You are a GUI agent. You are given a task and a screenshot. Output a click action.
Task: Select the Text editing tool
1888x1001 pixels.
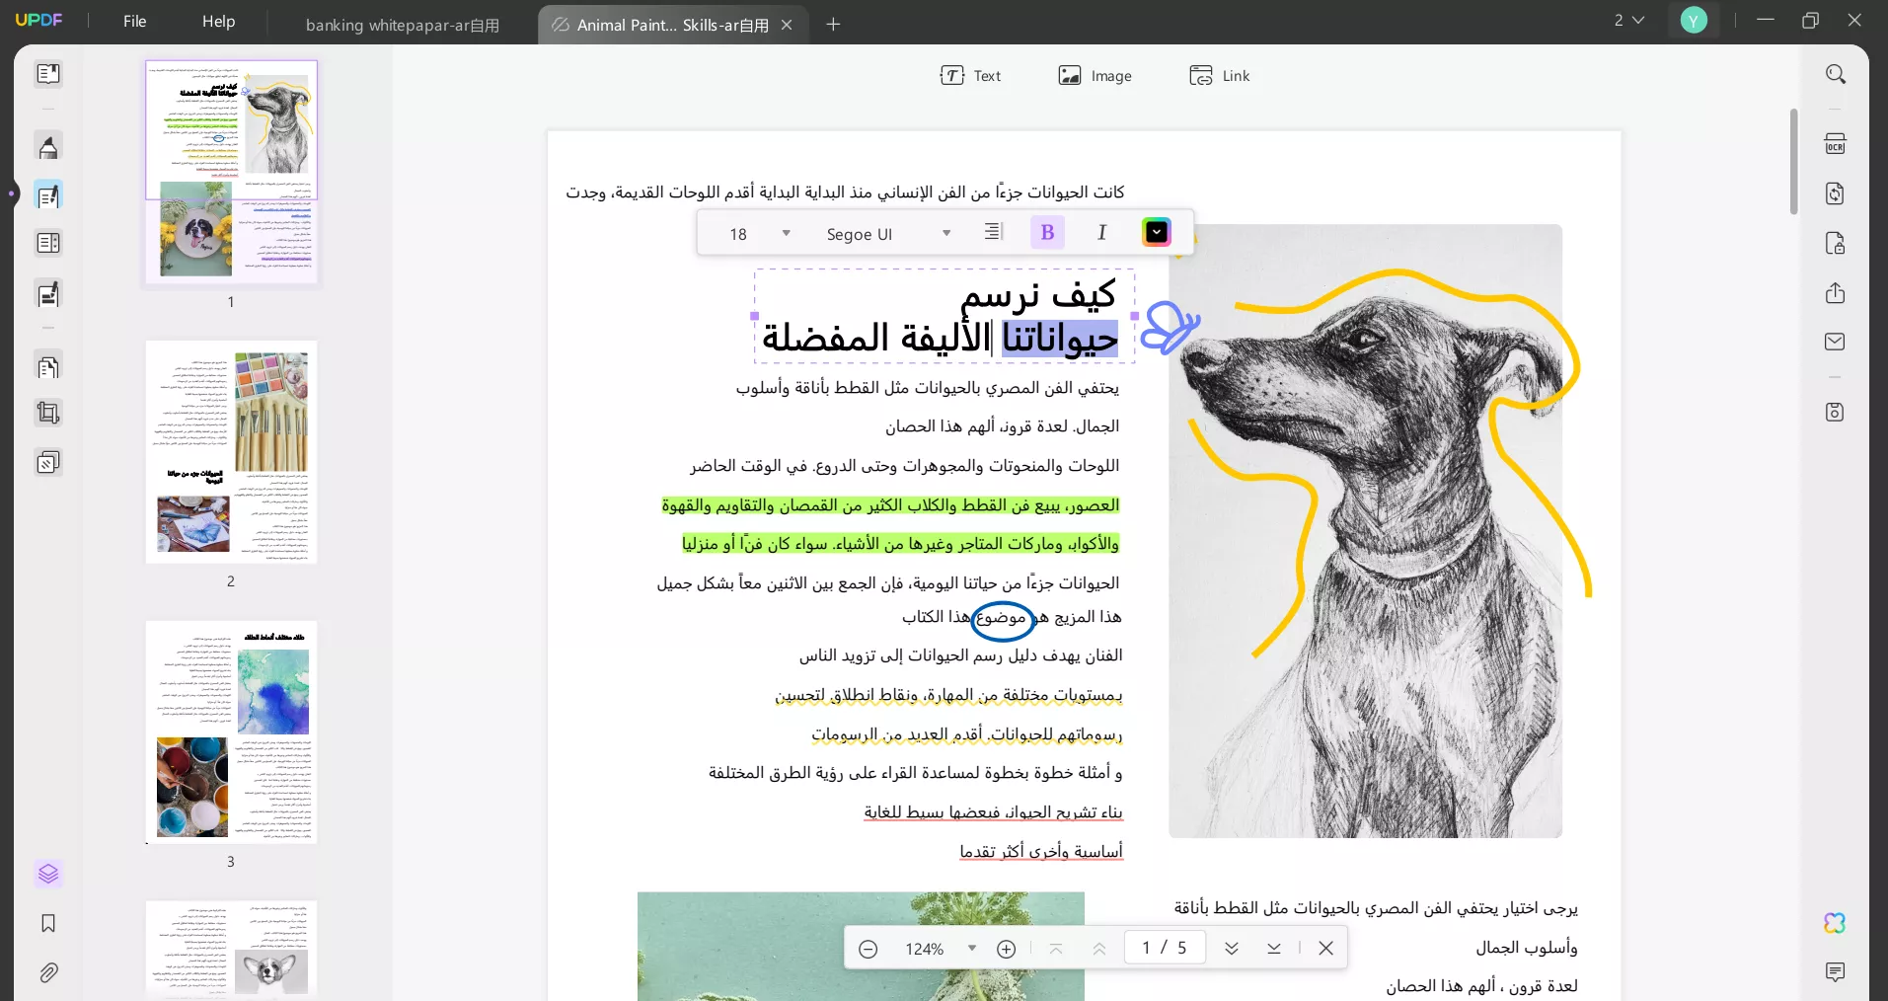972,75
